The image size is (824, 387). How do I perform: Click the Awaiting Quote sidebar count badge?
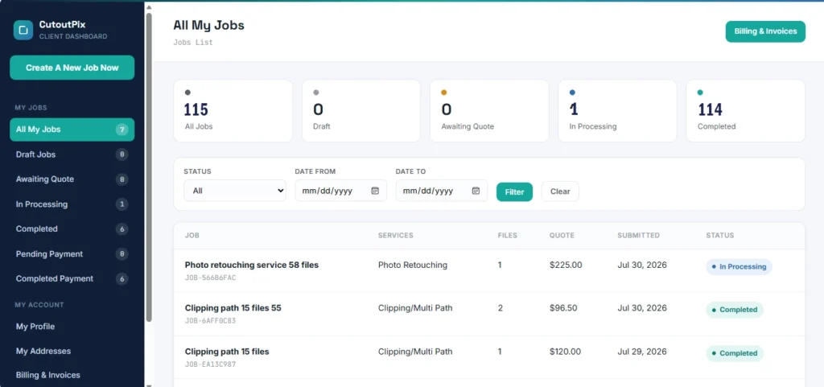[x=122, y=179]
